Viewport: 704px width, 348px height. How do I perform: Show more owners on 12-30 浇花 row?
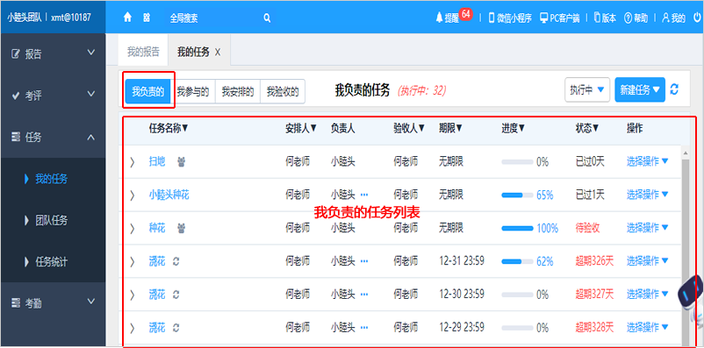coord(364,295)
